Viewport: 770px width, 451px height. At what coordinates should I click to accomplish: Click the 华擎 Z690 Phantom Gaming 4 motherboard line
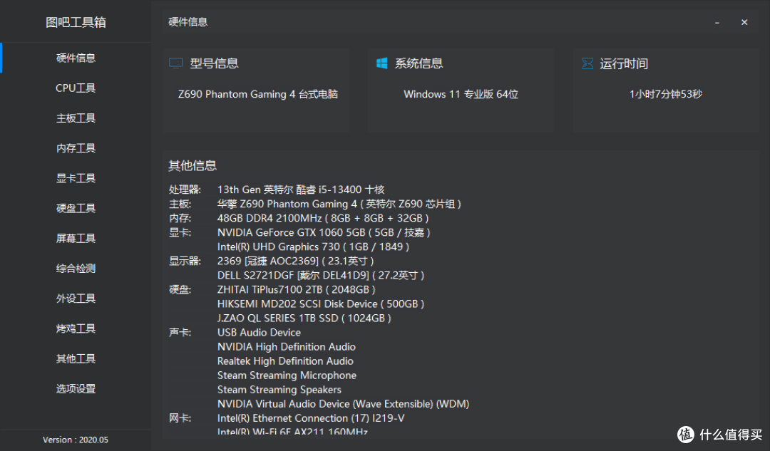(339, 204)
